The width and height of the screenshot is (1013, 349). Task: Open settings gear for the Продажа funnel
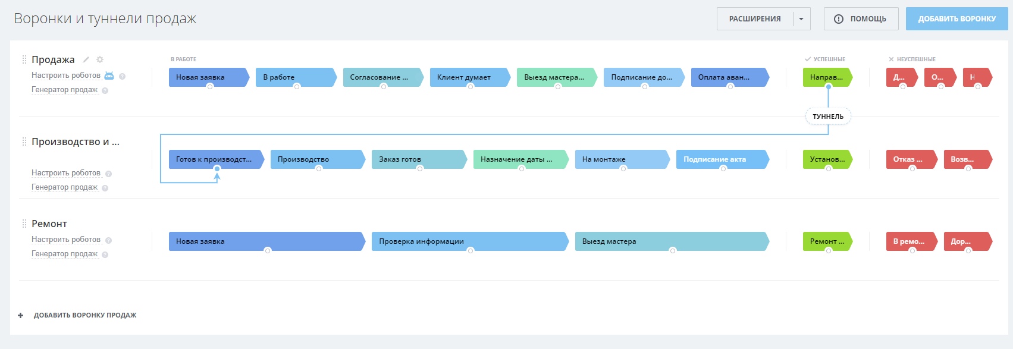click(x=100, y=59)
